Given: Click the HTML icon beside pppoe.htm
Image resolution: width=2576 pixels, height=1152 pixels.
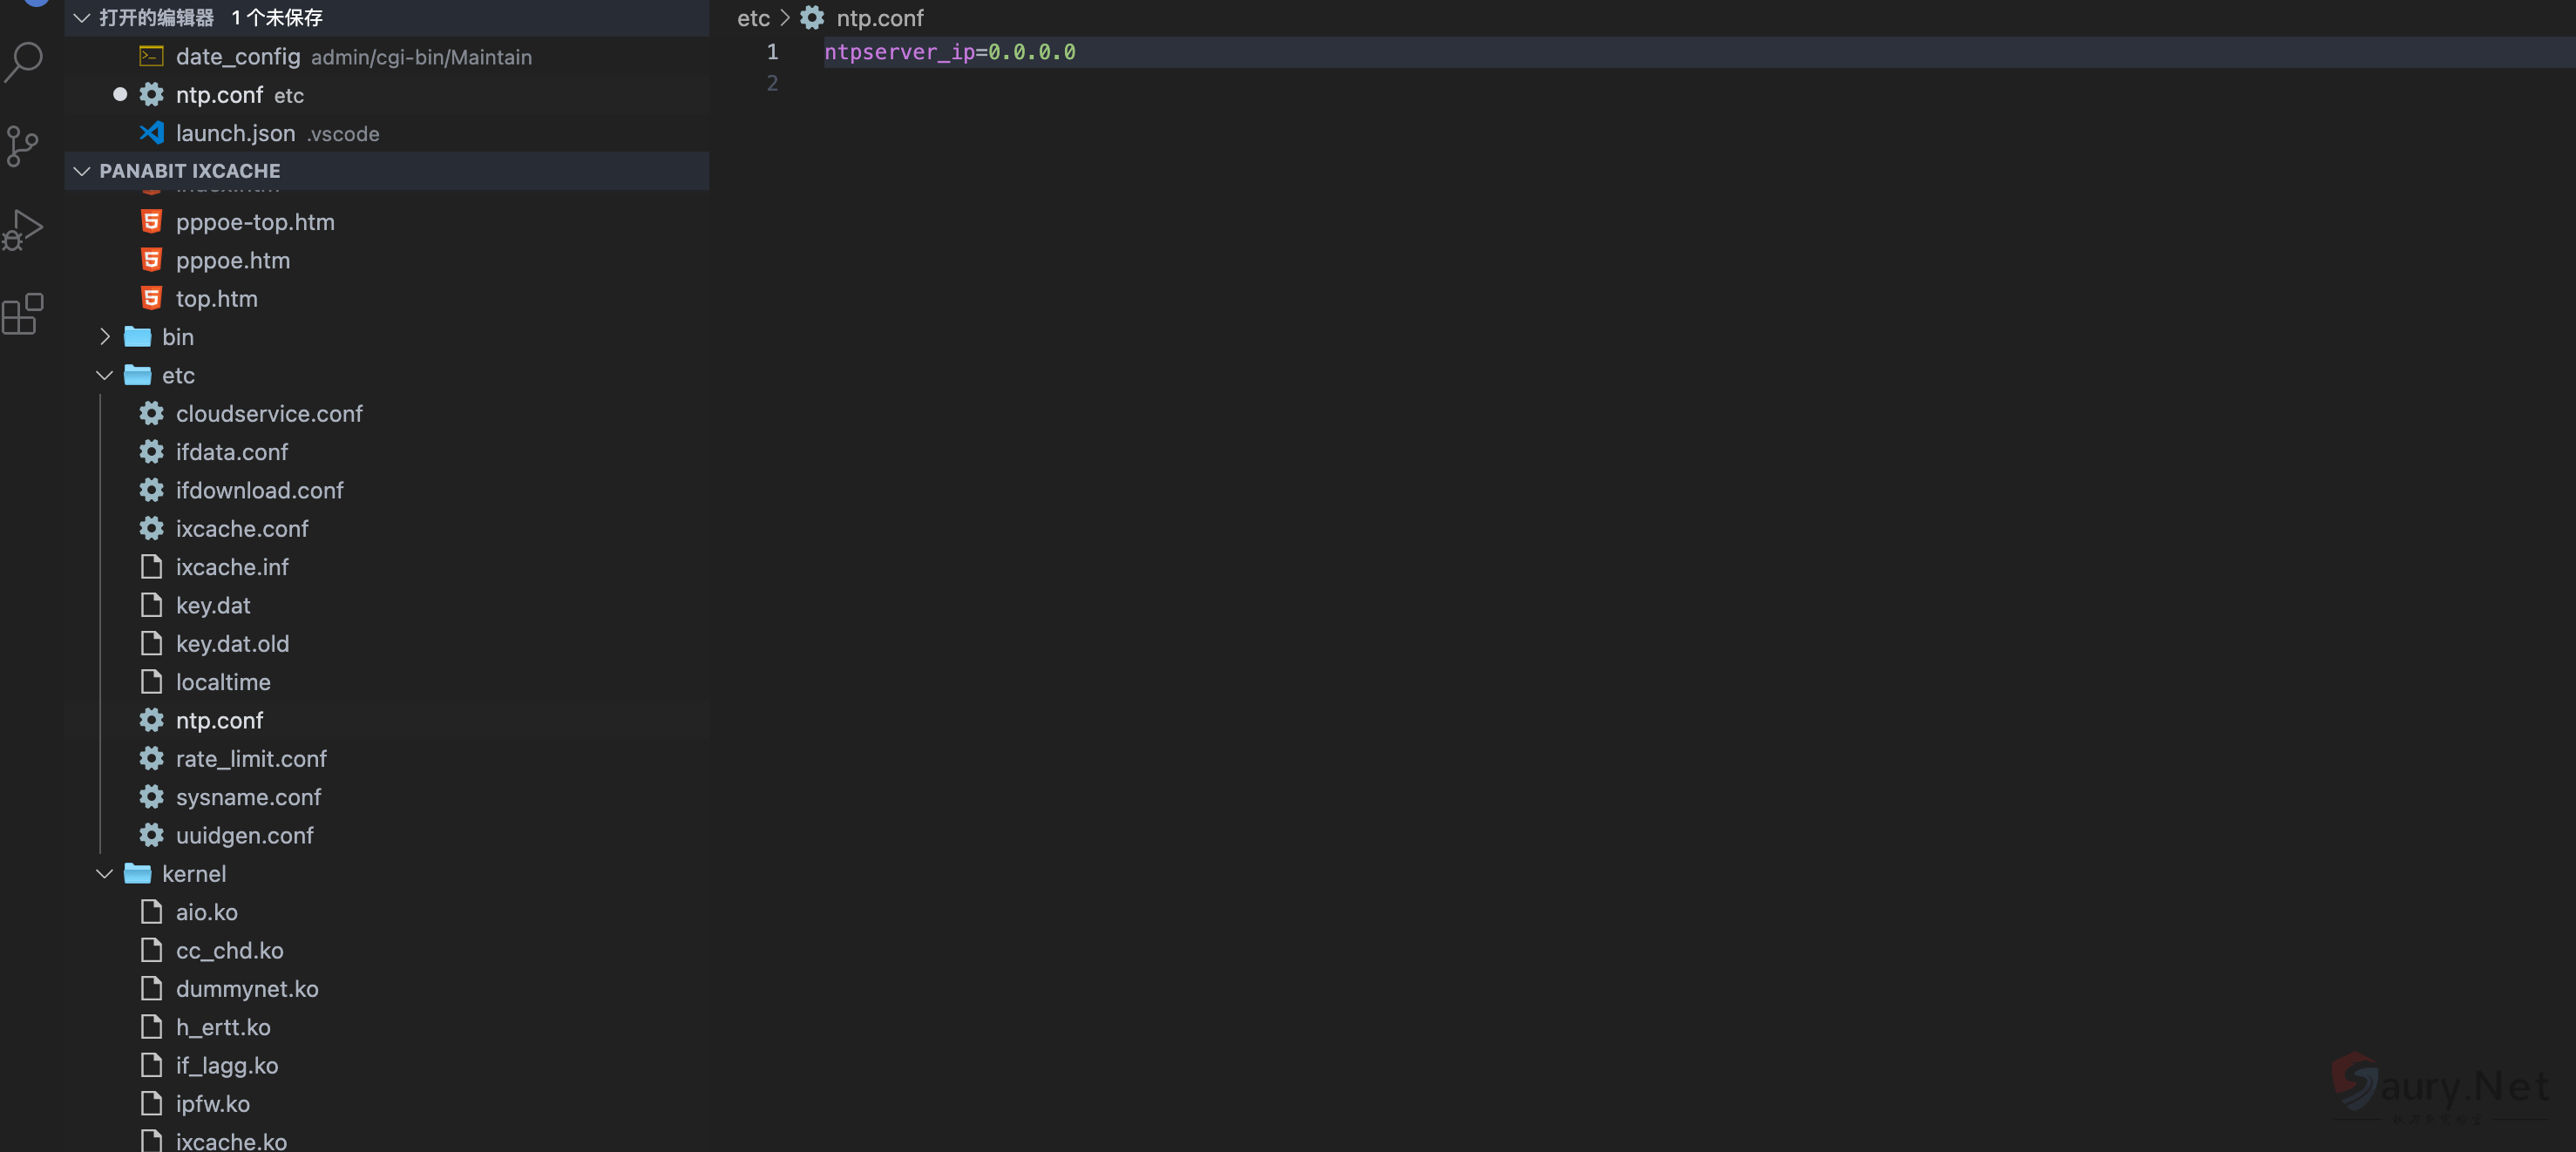Looking at the screenshot, I should (x=151, y=259).
